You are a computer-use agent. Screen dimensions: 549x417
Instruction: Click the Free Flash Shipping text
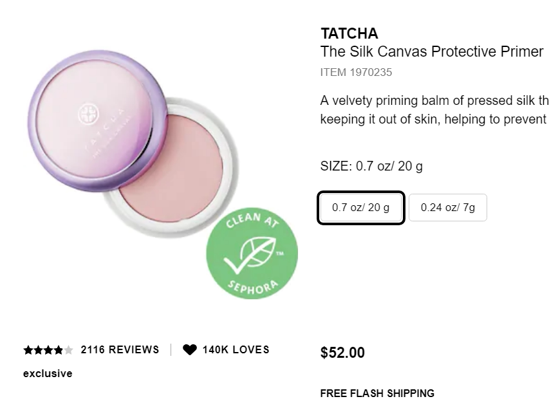click(x=377, y=393)
